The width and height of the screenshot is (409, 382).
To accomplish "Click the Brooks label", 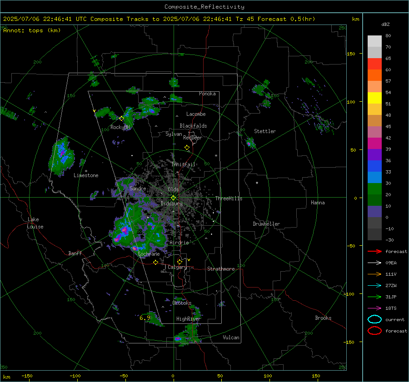I will click(x=323, y=318).
